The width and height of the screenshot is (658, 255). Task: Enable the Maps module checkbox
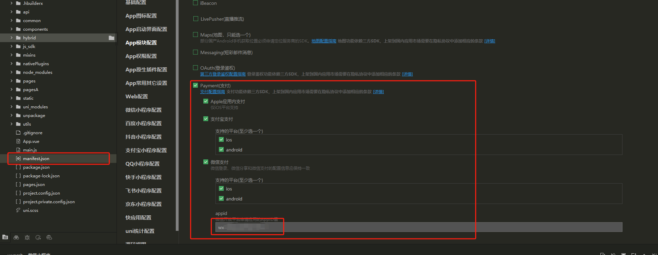pos(195,35)
